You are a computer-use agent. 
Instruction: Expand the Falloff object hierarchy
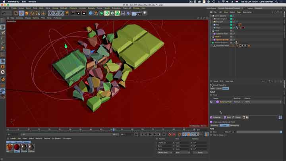coord(211,31)
